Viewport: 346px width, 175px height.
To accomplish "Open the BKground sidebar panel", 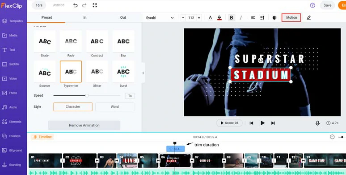I will (x=13, y=151).
